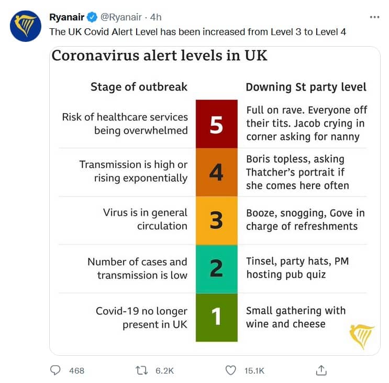Click the 6.2K retweets count
Viewport: 389px width, 383px height.
point(164,370)
